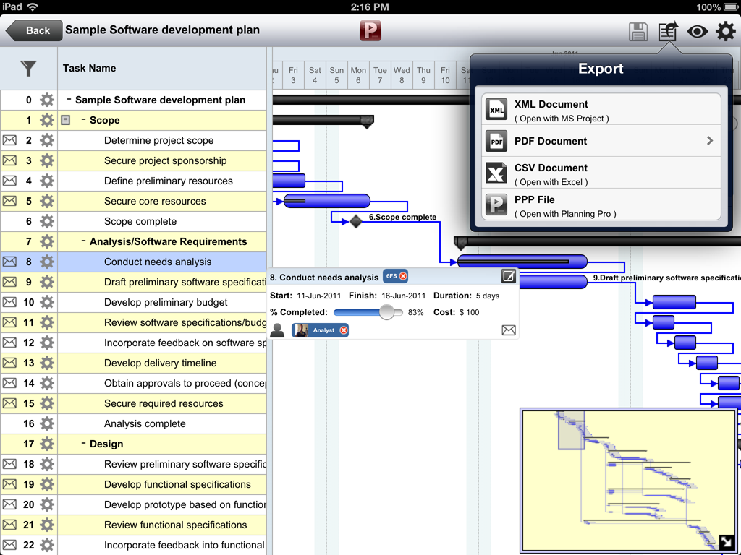The width and height of the screenshot is (741, 555).
Task: Collapse the Scope task group
Action: (x=84, y=119)
